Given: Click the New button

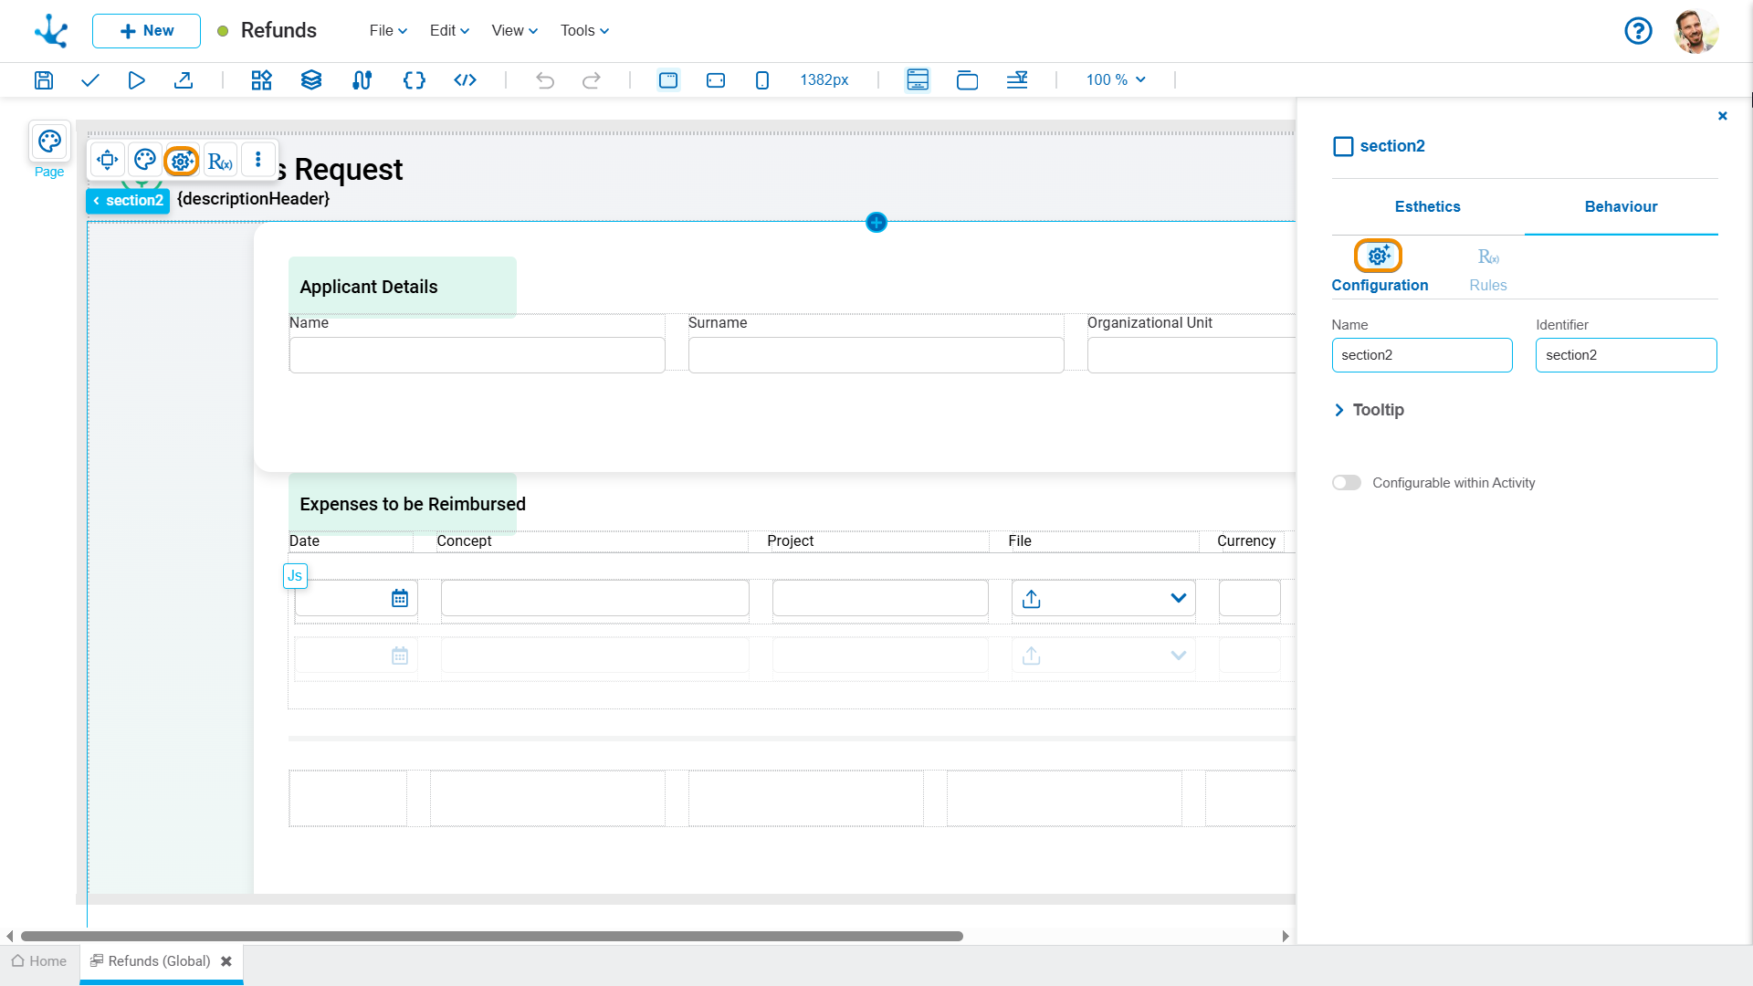Looking at the screenshot, I should pos(146,31).
